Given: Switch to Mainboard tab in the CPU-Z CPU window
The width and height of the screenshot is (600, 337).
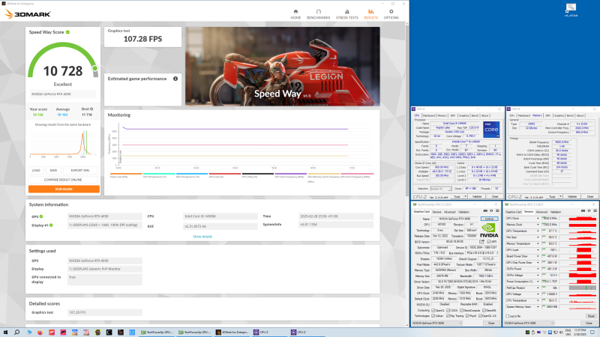Looking at the screenshot, I should [428, 115].
